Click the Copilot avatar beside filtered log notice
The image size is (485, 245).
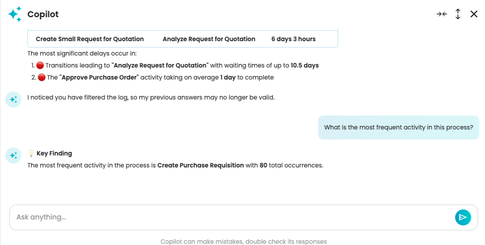click(x=13, y=99)
